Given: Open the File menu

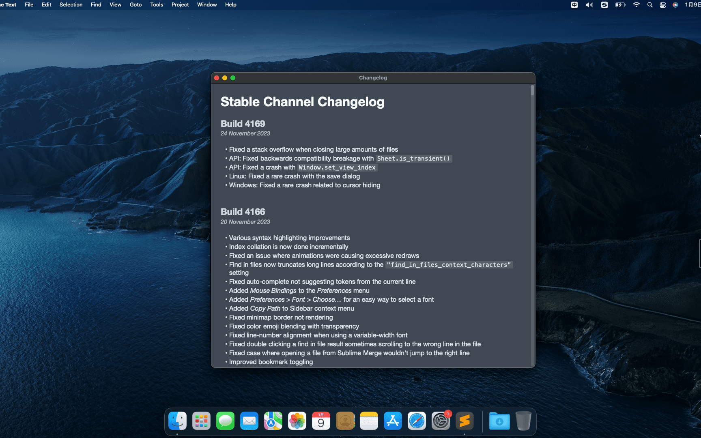Looking at the screenshot, I should tap(29, 5).
